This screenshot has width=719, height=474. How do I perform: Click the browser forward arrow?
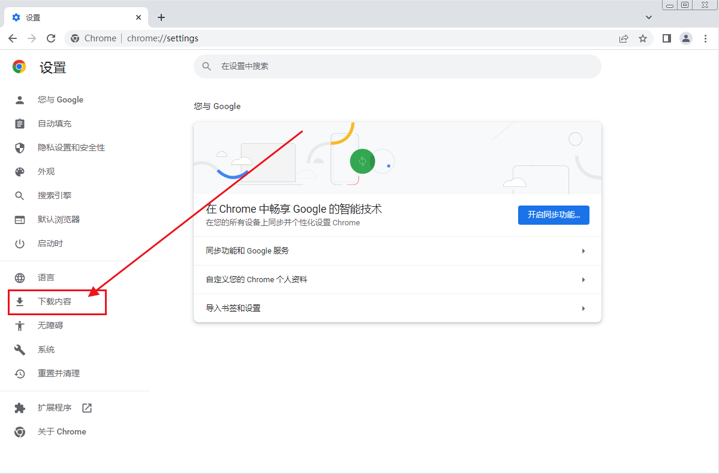[x=32, y=38]
